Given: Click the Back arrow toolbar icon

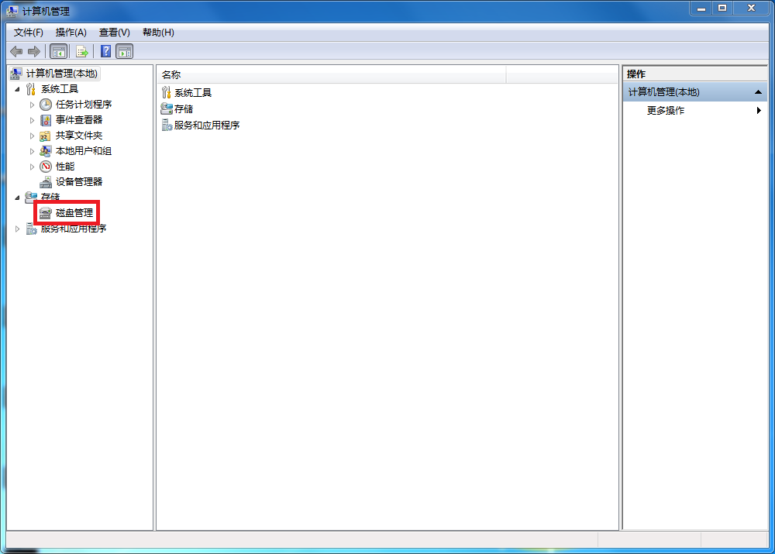Looking at the screenshot, I should [x=16, y=52].
